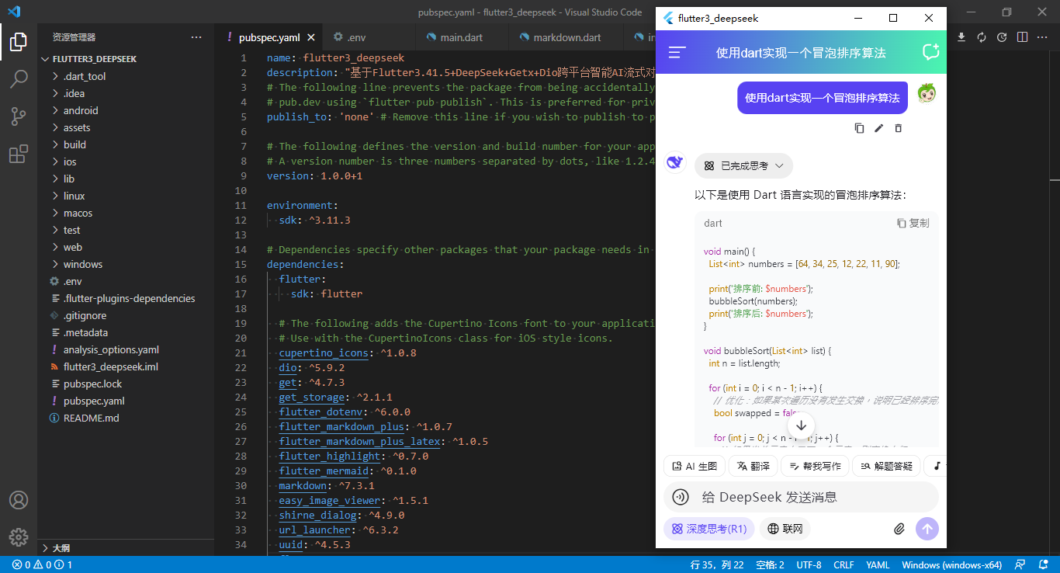Toggle 深度思考(R1) deep thinking mode
The height and width of the screenshot is (573, 1060).
point(708,528)
